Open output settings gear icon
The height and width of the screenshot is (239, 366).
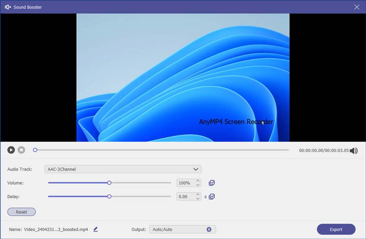209,229
